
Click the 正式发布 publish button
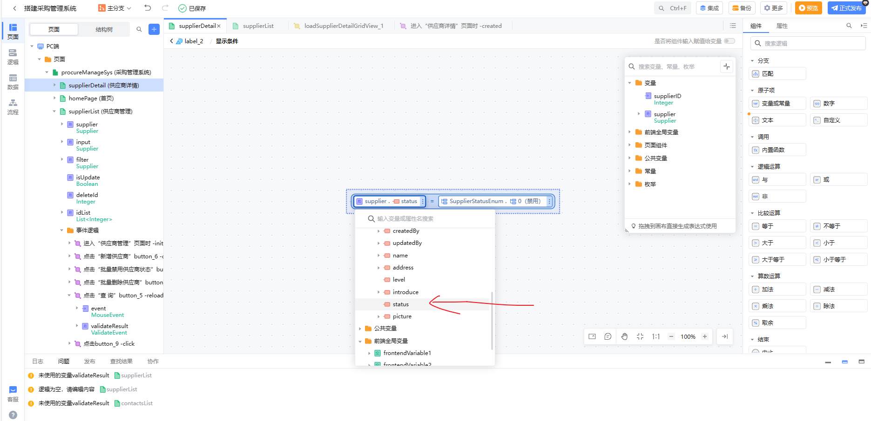[x=846, y=8]
